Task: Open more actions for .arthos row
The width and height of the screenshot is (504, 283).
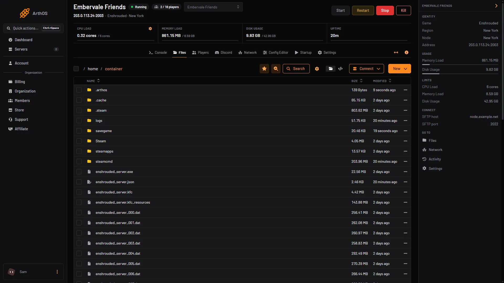Action: pyautogui.click(x=405, y=90)
